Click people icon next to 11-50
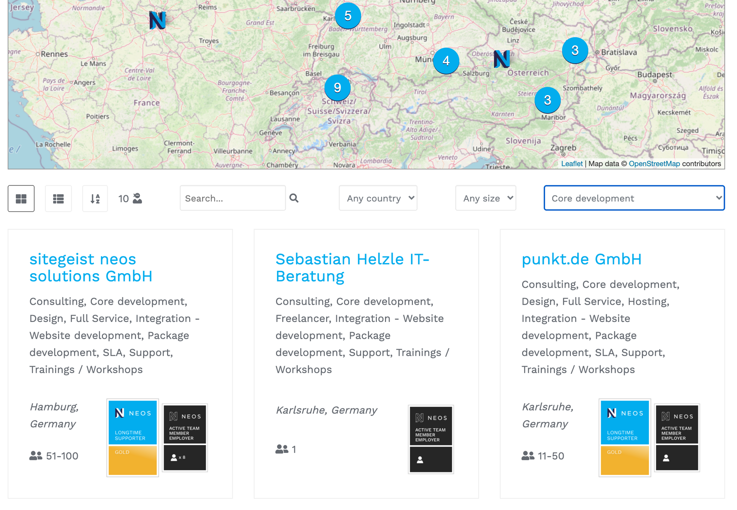The width and height of the screenshot is (737, 510). (528, 456)
